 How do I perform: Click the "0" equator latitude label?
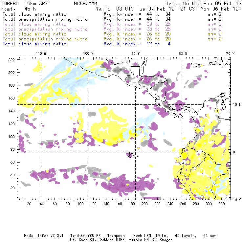[234, 152]
